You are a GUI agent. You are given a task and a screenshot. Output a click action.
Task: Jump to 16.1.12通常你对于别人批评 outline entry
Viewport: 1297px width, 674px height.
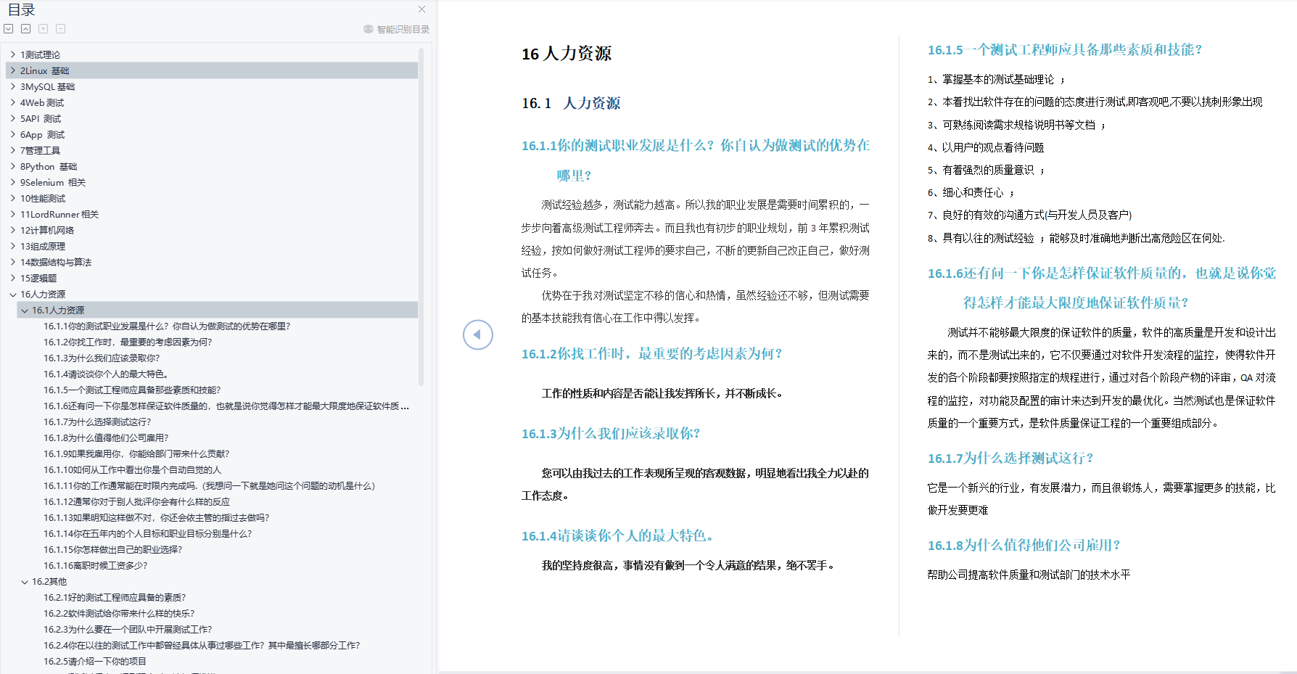(136, 502)
